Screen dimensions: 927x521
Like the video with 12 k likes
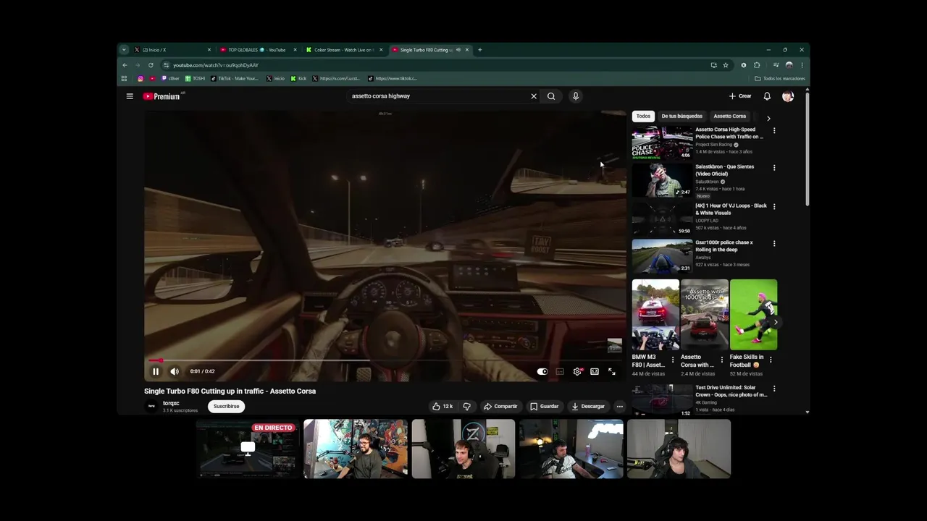pyautogui.click(x=442, y=406)
